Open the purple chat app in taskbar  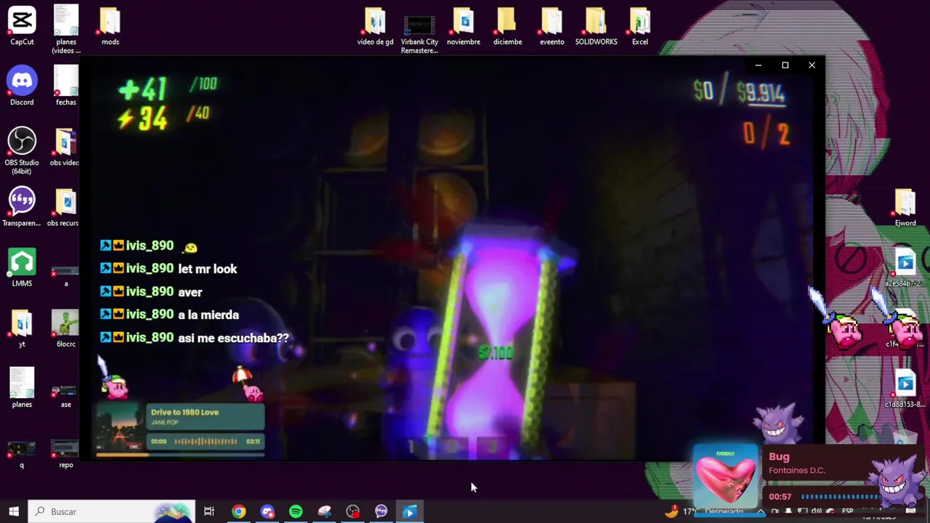point(381,511)
